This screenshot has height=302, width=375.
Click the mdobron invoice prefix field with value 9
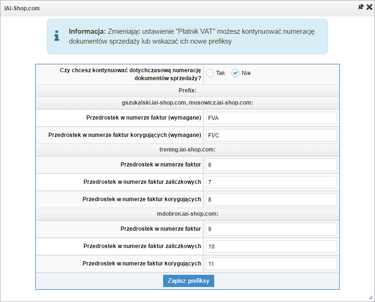271,229
